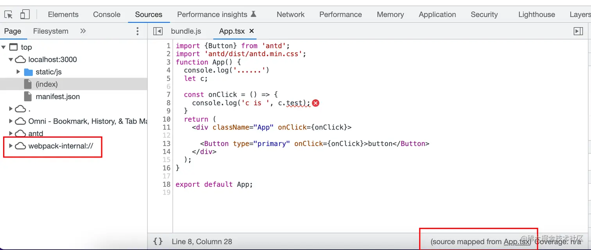591x250 pixels.
Task: Click line number 13 in the gutter
Action: click(x=167, y=144)
